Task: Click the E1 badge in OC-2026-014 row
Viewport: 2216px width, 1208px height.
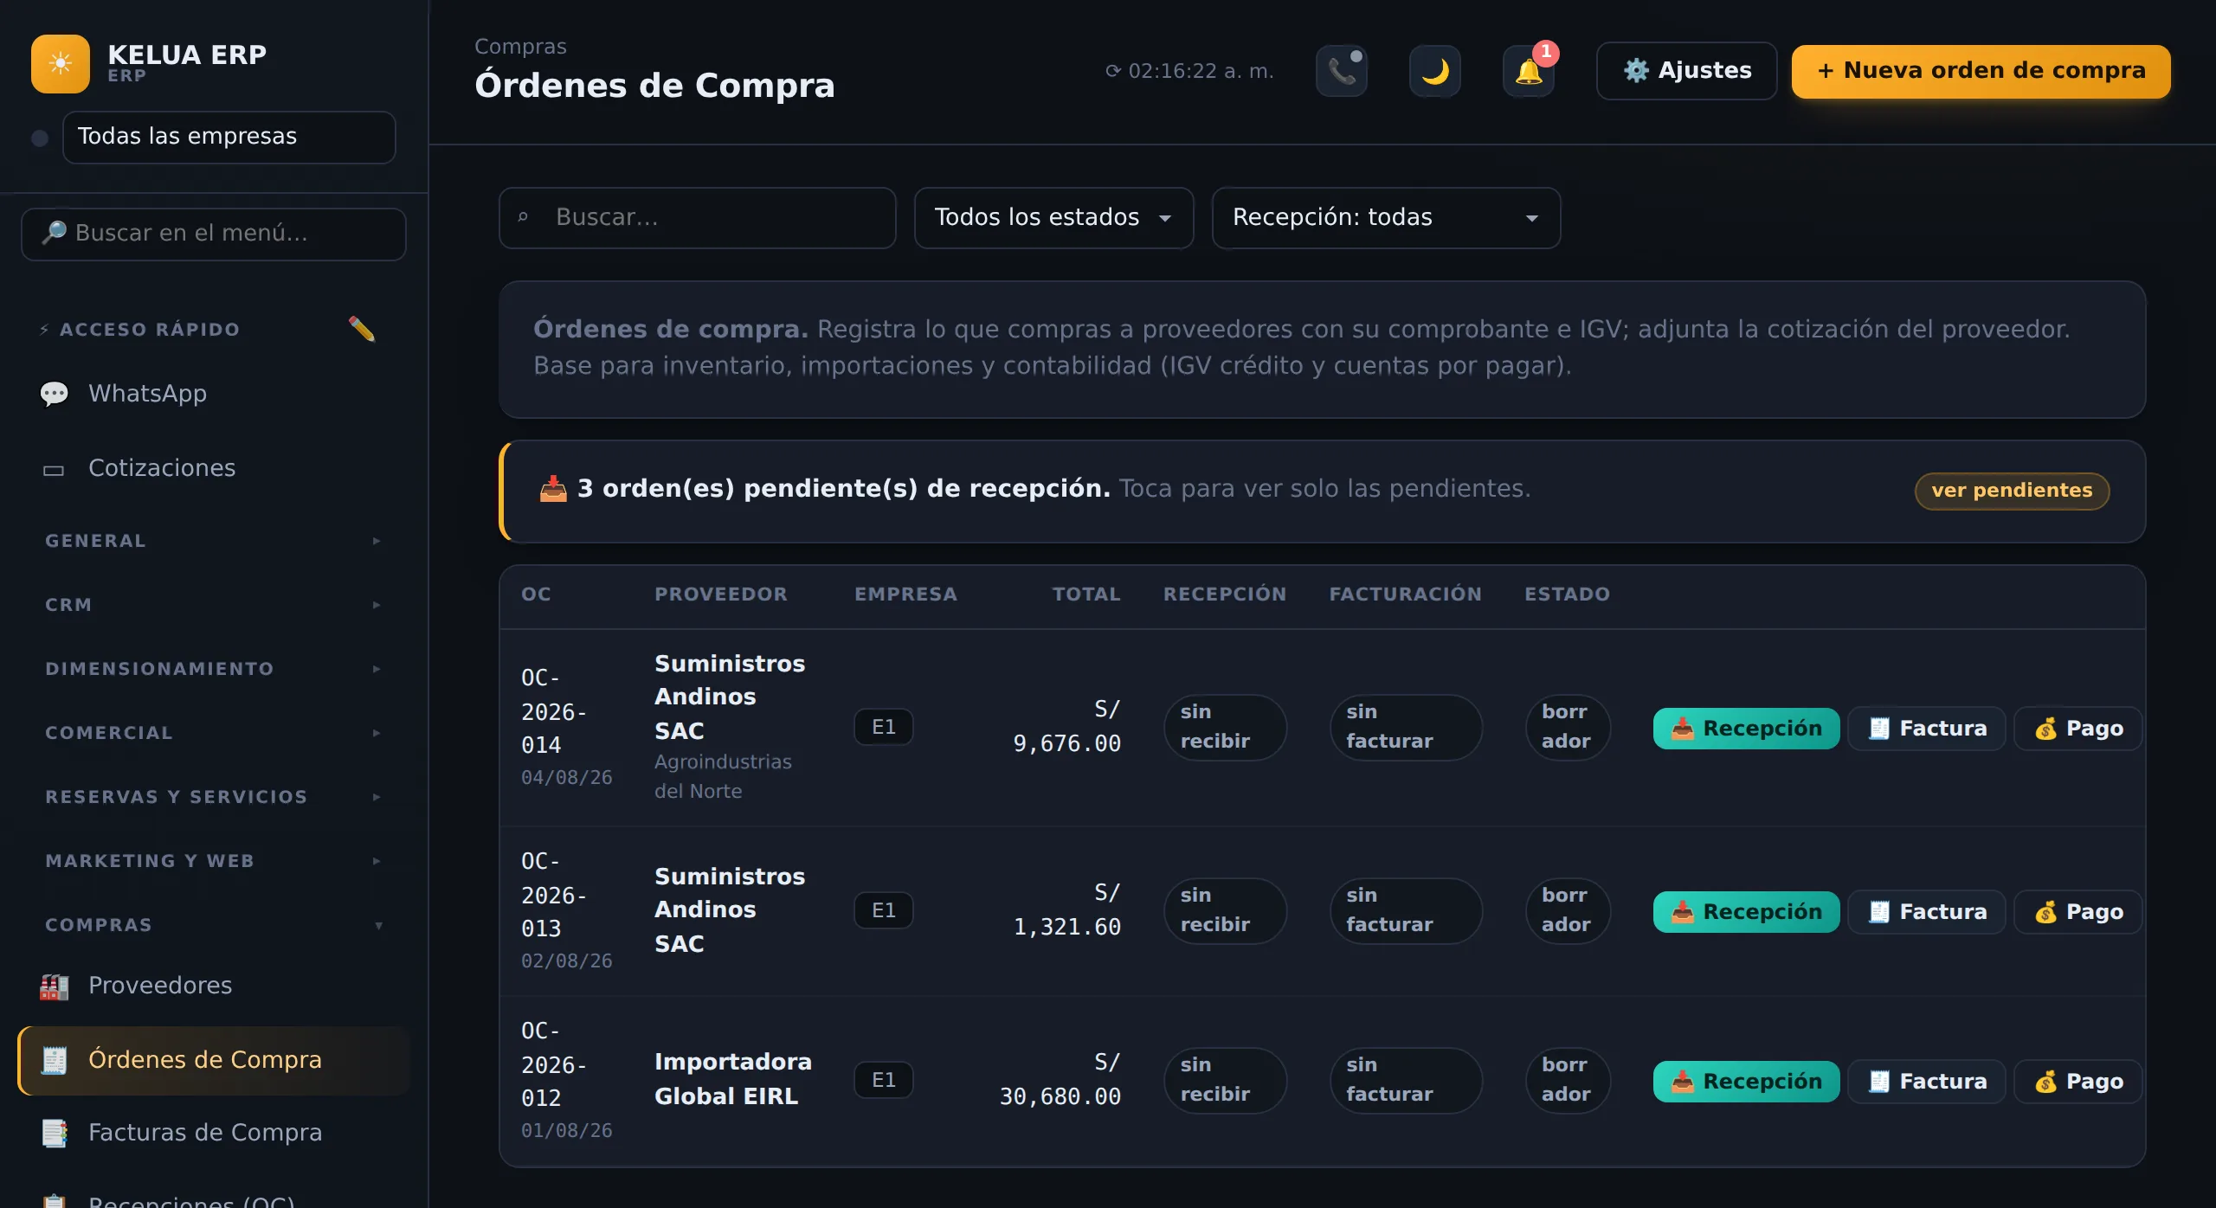Action: (883, 727)
